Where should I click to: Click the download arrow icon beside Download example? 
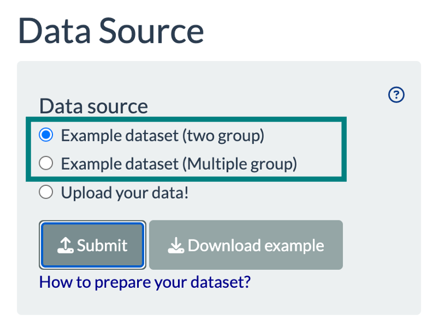pos(175,246)
